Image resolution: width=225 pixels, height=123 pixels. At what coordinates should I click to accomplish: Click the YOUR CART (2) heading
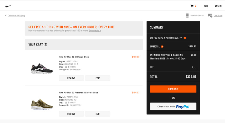38,45
